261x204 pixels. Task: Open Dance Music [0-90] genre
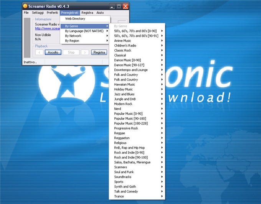137,60
